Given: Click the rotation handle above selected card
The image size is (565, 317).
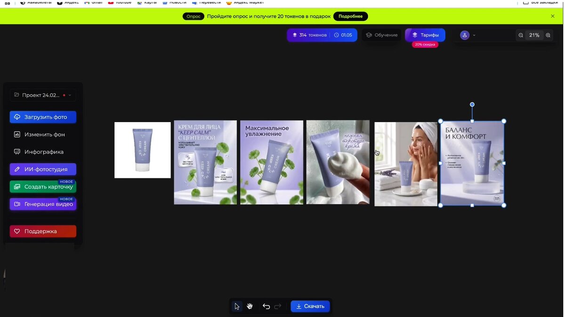Looking at the screenshot, I should (x=472, y=105).
